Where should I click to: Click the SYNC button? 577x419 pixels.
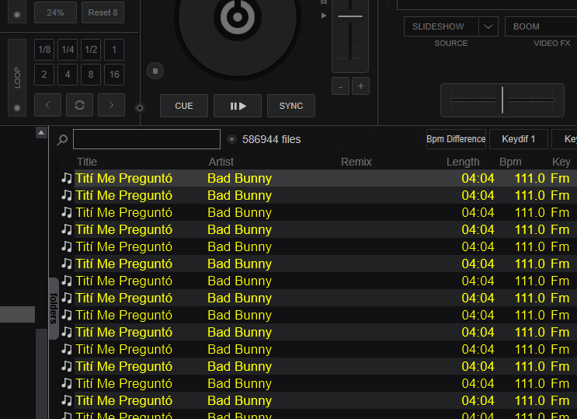[x=291, y=106]
